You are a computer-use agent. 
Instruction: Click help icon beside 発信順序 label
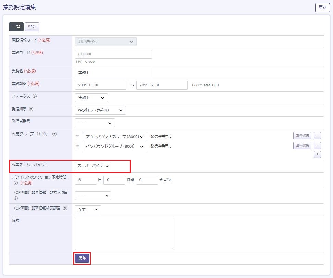[31, 109]
